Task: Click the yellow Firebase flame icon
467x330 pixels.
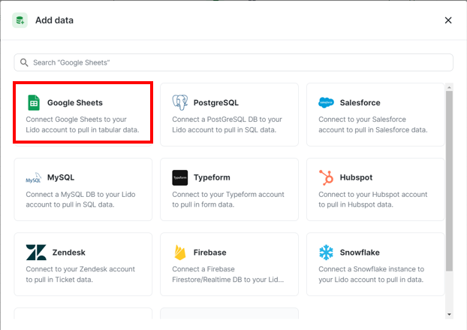Action: point(180,253)
